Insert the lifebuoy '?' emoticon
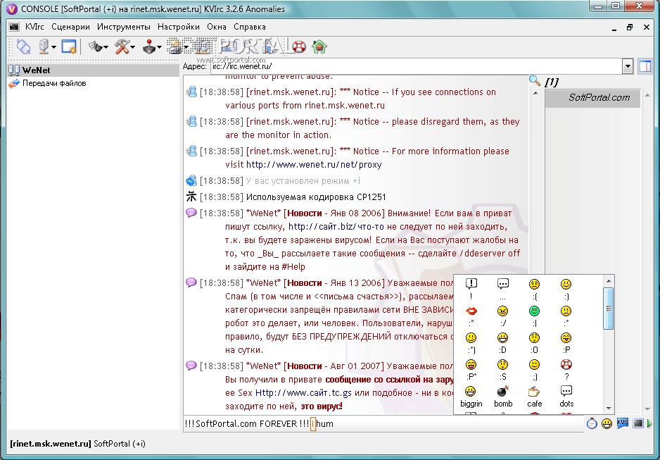Viewport: 660px width, 460px height. click(x=566, y=370)
